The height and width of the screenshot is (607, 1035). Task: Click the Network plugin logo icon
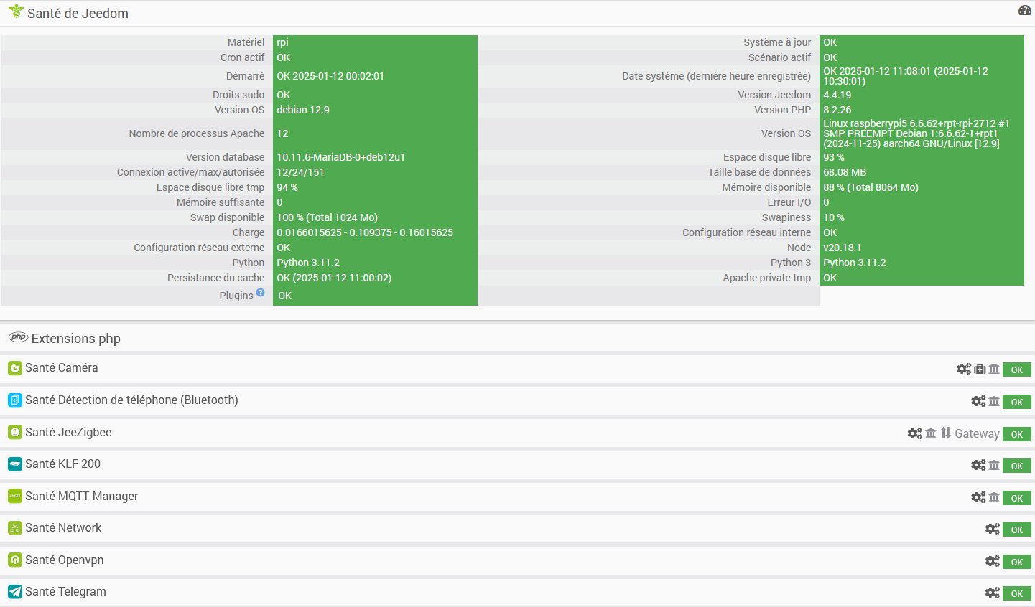pyautogui.click(x=15, y=528)
